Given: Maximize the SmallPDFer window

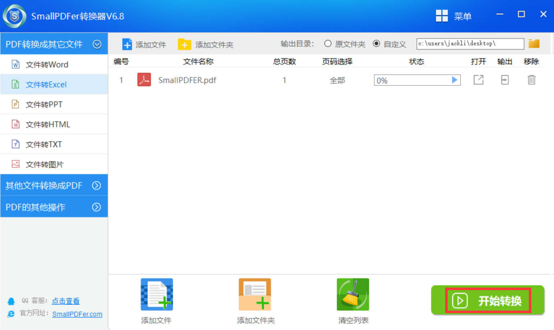Looking at the screenshot, I should click(521, 14).
